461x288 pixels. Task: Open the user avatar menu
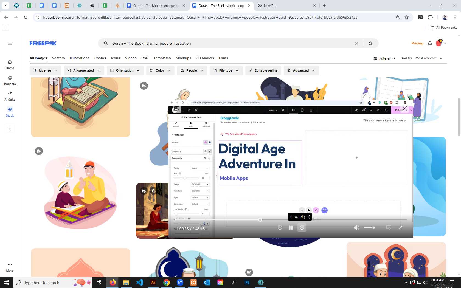(441, 43)
